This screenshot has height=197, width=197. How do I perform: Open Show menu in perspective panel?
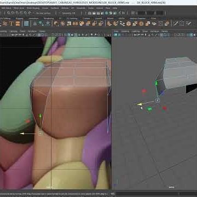[145, 31]
